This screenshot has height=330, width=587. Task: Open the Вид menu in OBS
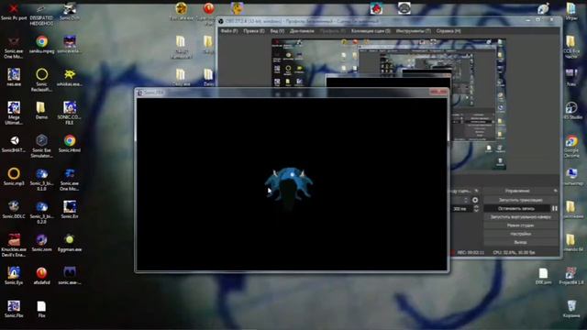point(277,31)
